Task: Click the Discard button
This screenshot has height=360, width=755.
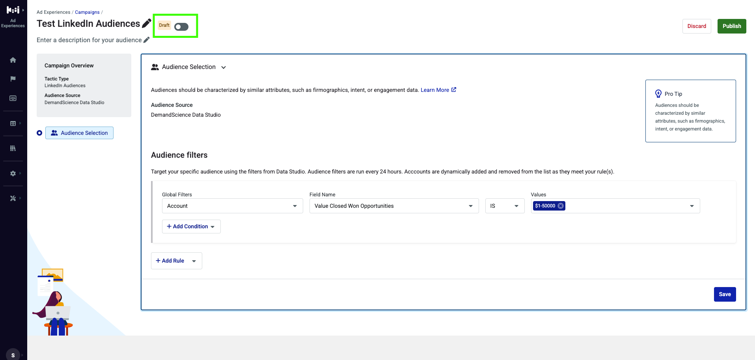Action: click(697, 26)
